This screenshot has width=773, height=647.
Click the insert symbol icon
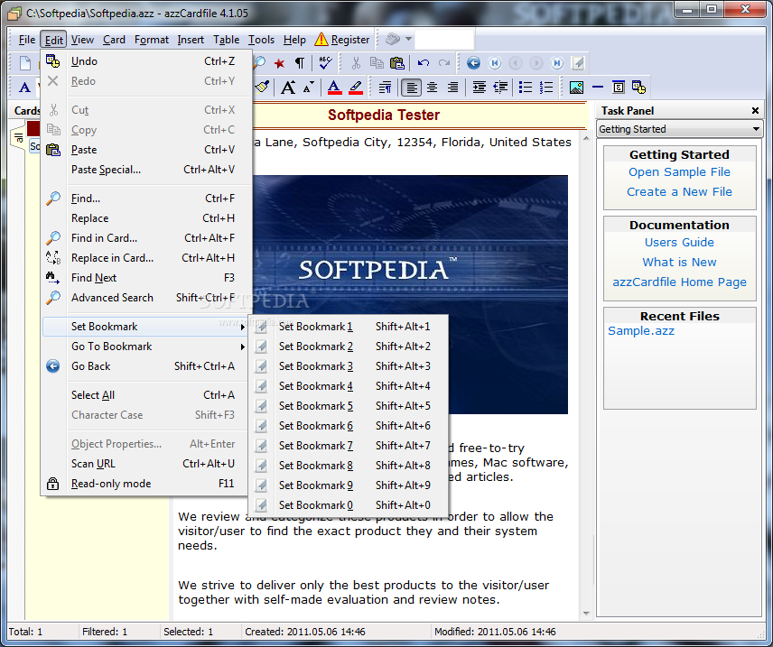[x=619, y=88]
